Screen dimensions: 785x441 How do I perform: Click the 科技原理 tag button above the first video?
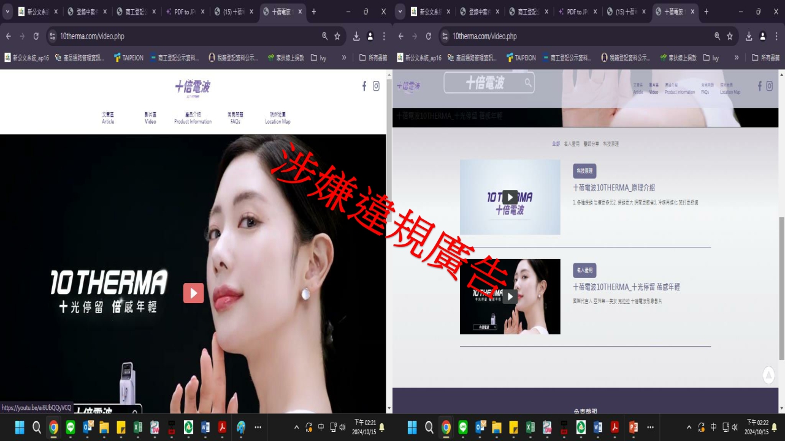pyautogui.click(x=584, y=171)
